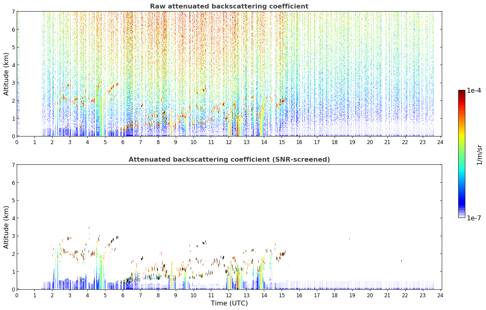Viewport: 486px width, 310px height.
Task: Click the hour 24 tick label on bottom plot
Action: 440,295
